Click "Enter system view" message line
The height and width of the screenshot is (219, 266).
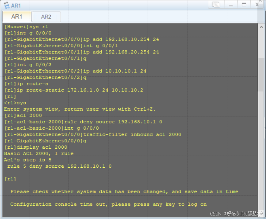(x=80, y=109)
